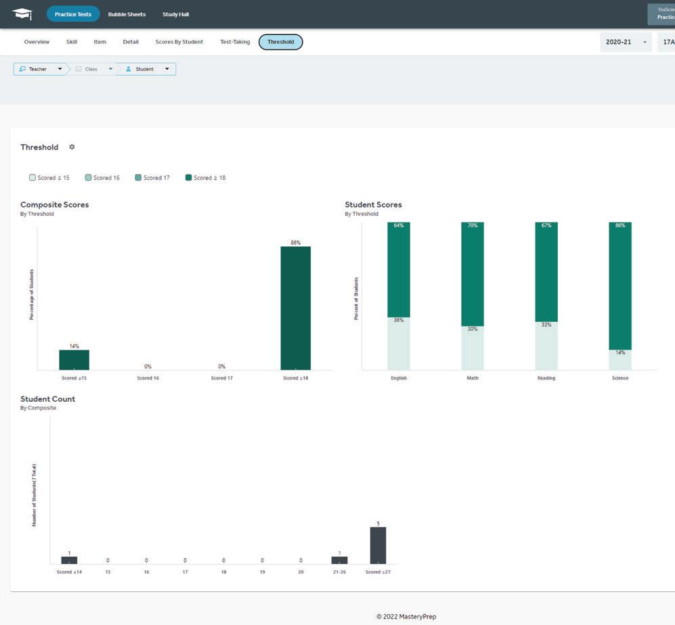Viewport: 675px width, 625px height.
Task: Open the 17A test dropdown
Action: pos(666,42)
